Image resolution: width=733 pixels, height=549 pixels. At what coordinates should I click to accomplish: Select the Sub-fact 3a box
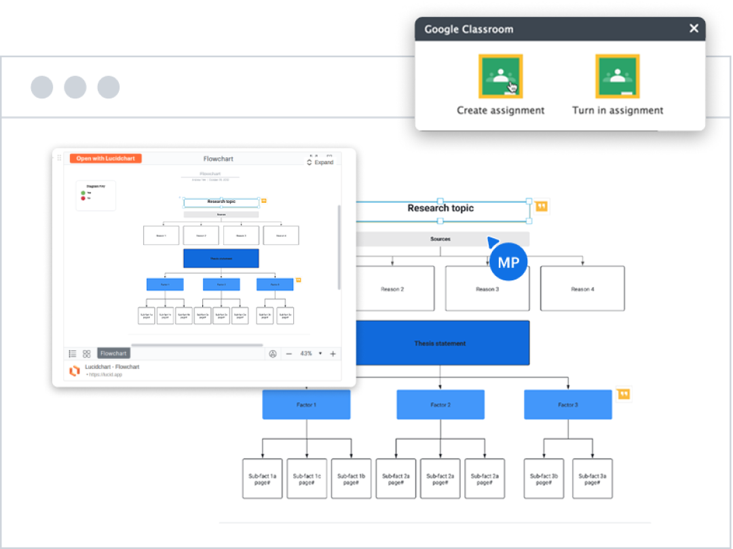coord(593,478)
